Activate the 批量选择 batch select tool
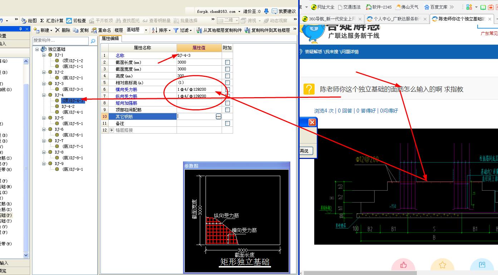The height and width of the screenshot is (275, 498). coord(186,21)
